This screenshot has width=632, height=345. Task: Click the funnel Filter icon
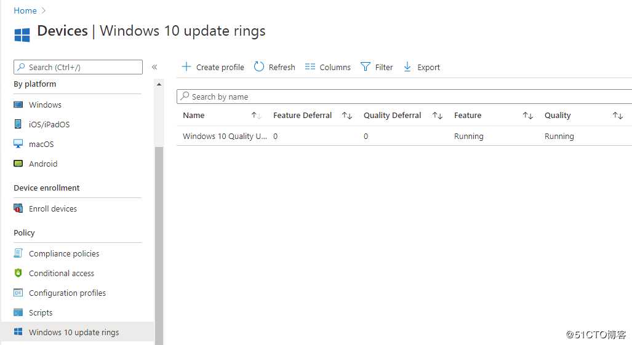pyautogui.click(x=365, y=67)
